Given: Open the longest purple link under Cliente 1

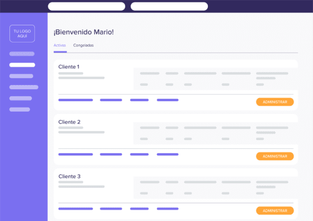Looking at the screenshot, I should (76, 100).
